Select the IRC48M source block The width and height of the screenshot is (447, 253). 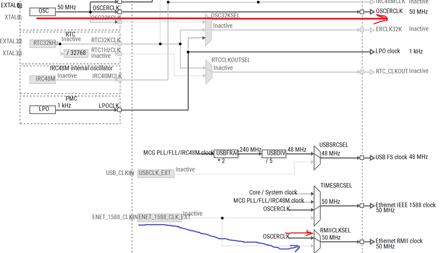(43, 79)
